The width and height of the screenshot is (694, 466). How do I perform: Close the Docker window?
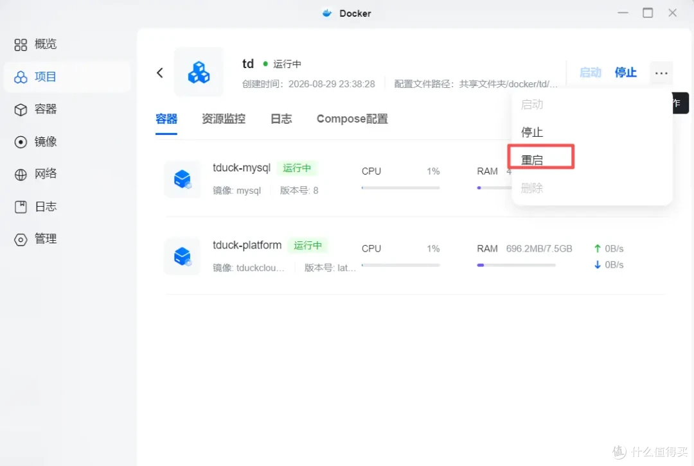672,13
